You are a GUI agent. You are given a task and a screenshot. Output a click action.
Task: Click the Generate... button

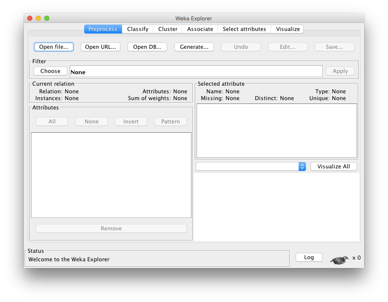coord(194,47)
